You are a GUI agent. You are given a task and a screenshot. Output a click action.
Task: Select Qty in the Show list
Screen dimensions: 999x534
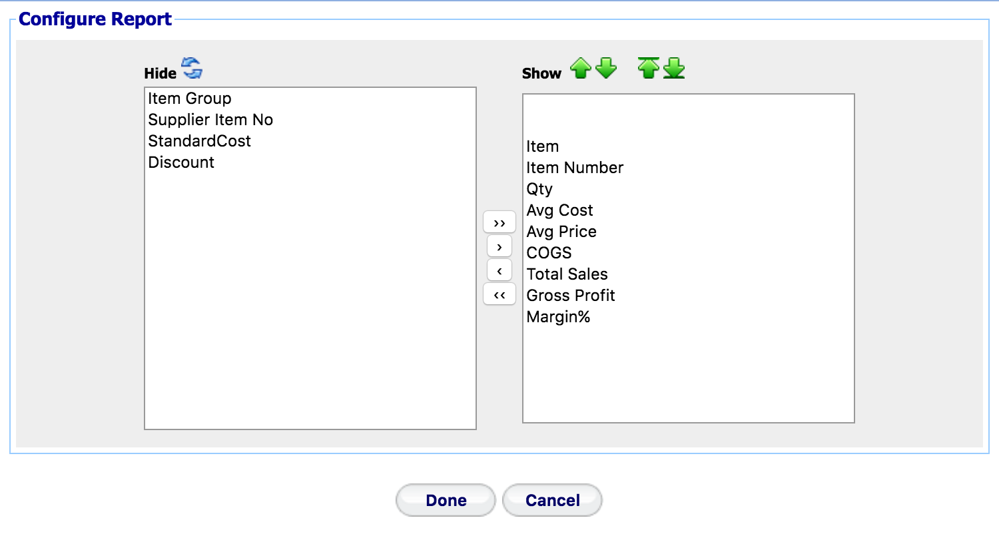[689, 189]
